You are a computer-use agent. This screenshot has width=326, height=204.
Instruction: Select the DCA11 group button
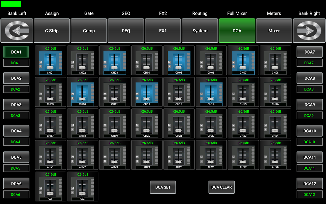coord(310,157)
